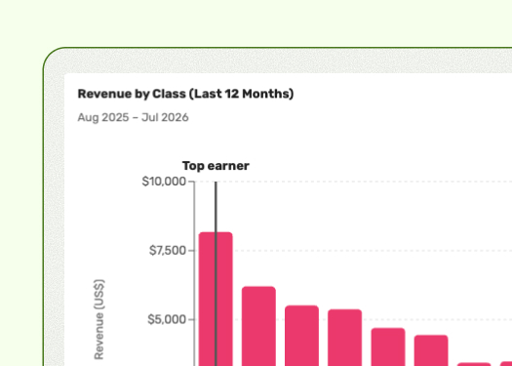Click the 'Aug 2025 – Jul 2026' date range subtitle
The image size is (512, 366).
pyautogui.click(x=133, y=117)
